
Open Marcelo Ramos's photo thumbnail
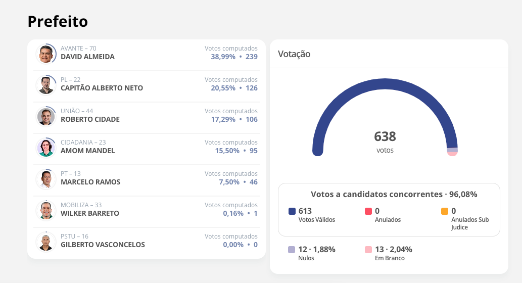point(46,179)
